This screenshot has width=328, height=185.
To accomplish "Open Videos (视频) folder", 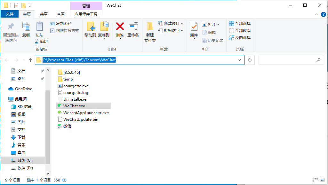I will (x=18, y=114).
